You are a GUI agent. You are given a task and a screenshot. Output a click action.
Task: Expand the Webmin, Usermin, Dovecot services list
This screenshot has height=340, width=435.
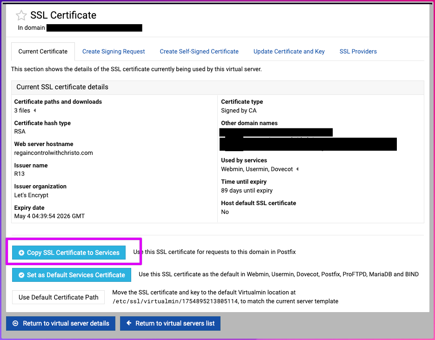click(x=298, y=169)
